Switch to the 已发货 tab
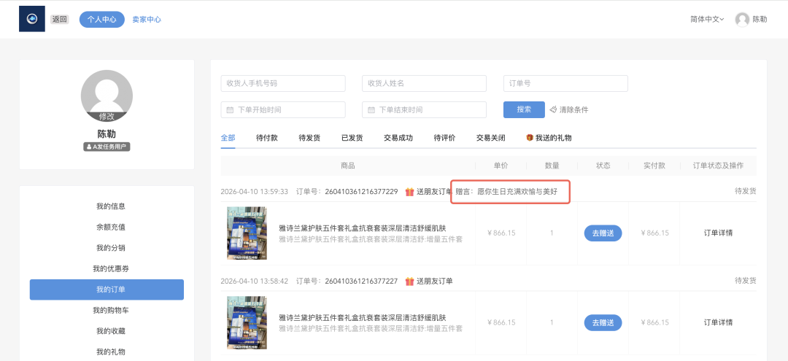The image size is (788, 361). [352, 138]
